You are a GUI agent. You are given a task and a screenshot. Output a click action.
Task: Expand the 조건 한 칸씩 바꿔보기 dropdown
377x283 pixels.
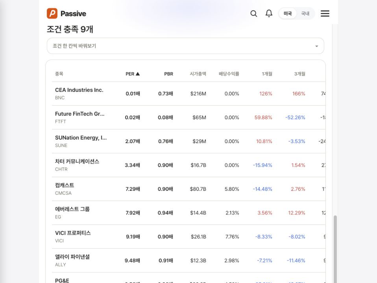click(x=185, y=46)
